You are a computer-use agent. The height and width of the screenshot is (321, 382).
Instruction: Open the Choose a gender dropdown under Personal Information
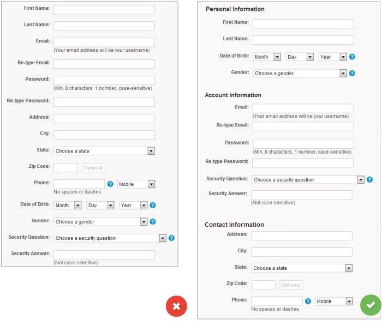300,73
